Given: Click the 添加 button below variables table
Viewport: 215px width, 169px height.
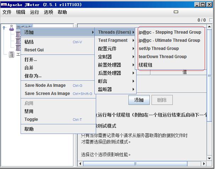Looking at the screenshot, I should 139,100.
